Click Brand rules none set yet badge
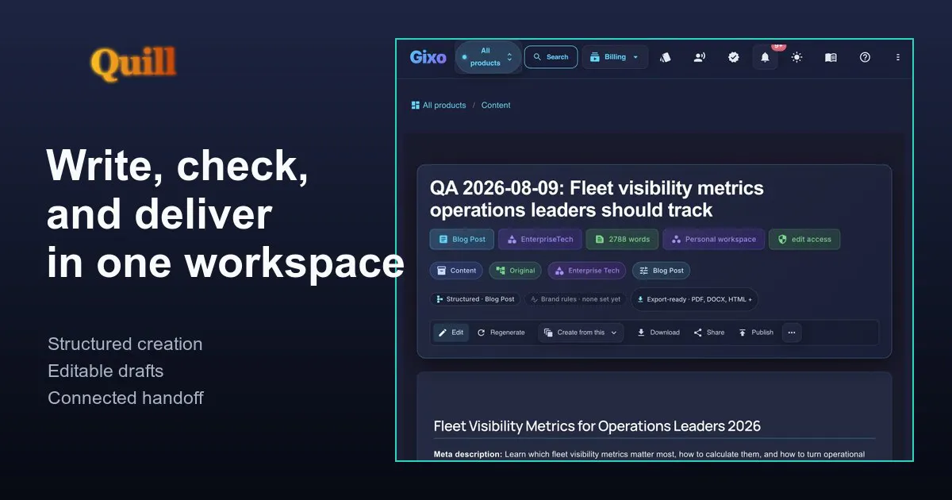The height and width of the screenshot is (500, 952). (x=575, y=299)
